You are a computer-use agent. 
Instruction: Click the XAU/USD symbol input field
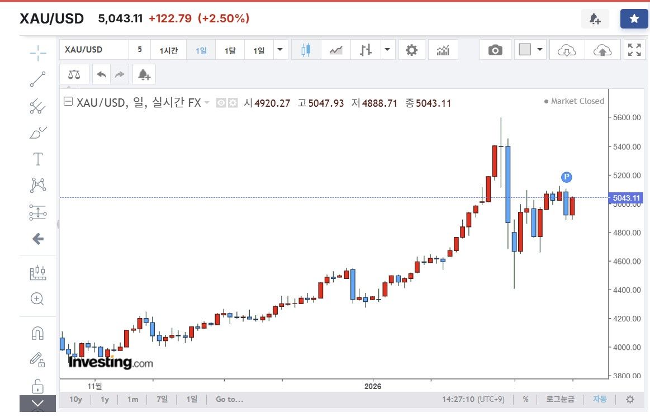(x=94, y=50)
